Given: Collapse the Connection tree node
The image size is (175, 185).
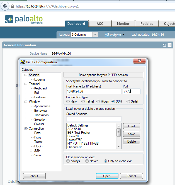Looking at the screenshot, I should [x=26, y=129].
